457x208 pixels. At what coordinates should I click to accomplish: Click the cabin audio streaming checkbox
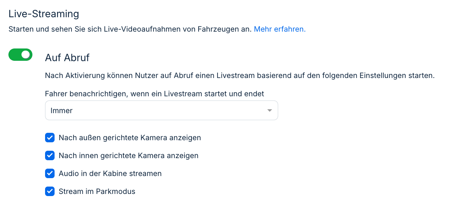pos(50,173)
